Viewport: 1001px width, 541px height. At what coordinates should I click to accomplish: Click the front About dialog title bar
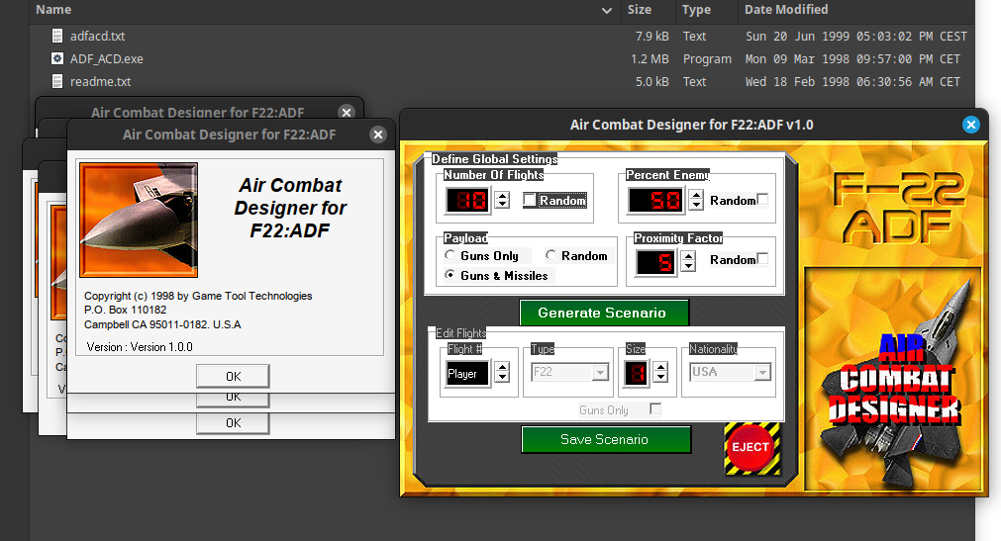coord(229,135)
